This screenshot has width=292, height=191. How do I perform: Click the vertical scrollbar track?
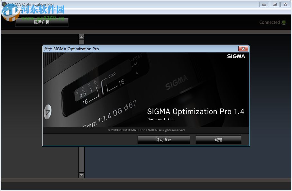(81, 161)
